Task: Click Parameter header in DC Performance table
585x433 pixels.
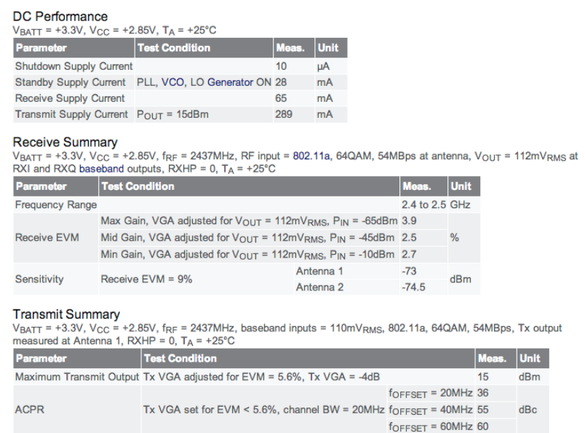Action: click(x=41, y=48)
